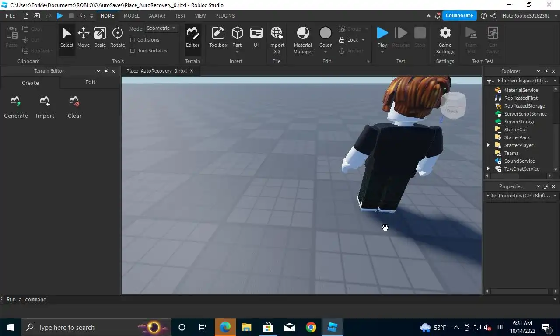560x336 pixels.
Task: Open File Explorer from taskbar
Action: tap(247, 327)
